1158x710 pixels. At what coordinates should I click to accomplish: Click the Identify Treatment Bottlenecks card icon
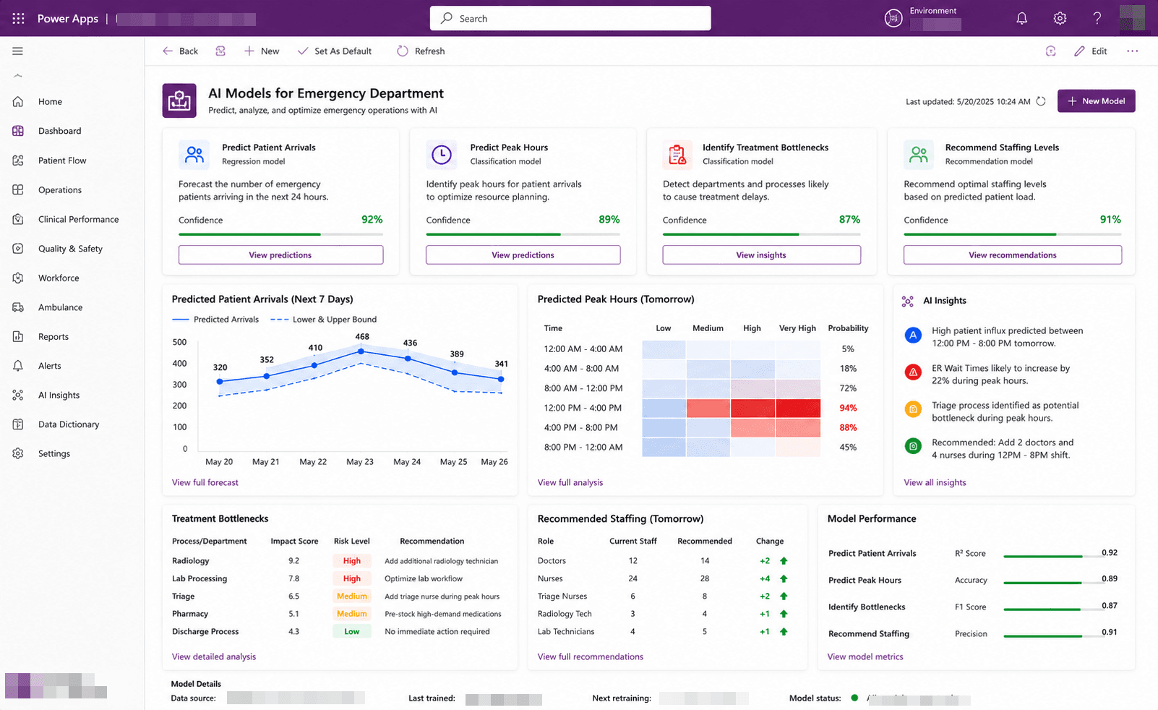[x=677, y=154]
